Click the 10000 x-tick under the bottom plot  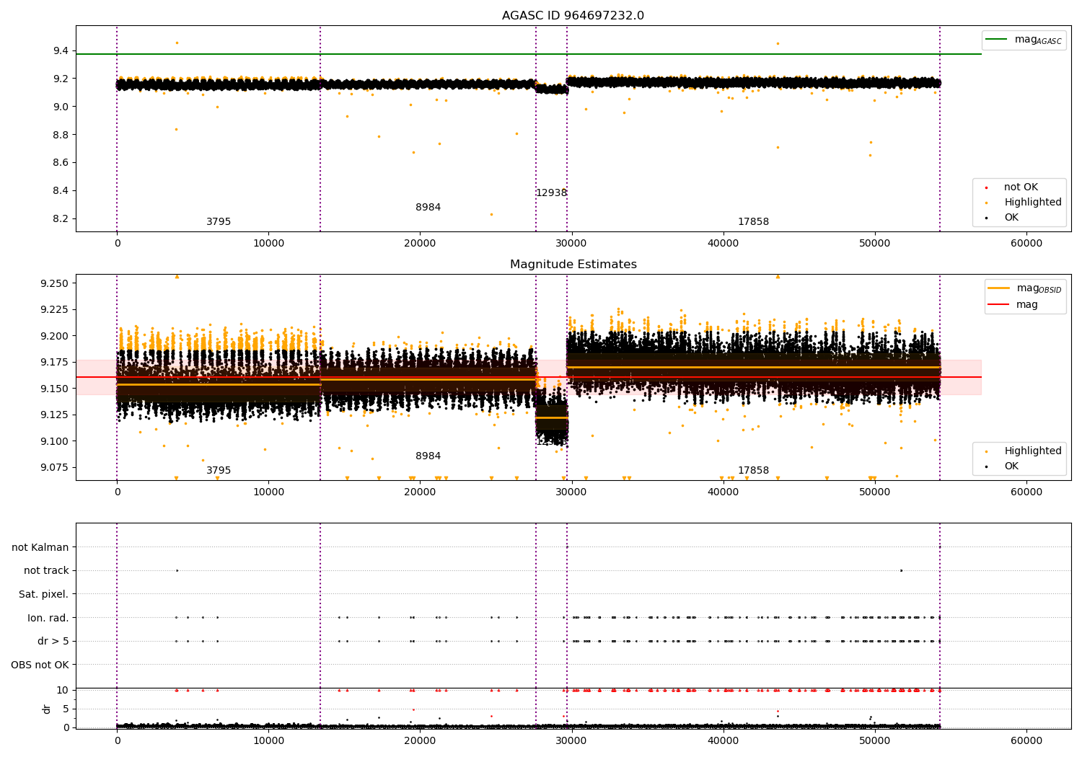268,741
